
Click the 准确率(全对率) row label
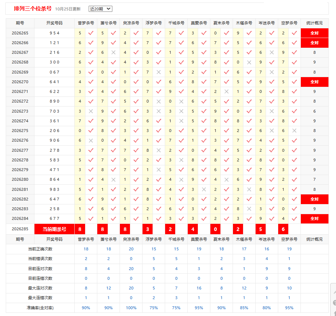point(40,308)
